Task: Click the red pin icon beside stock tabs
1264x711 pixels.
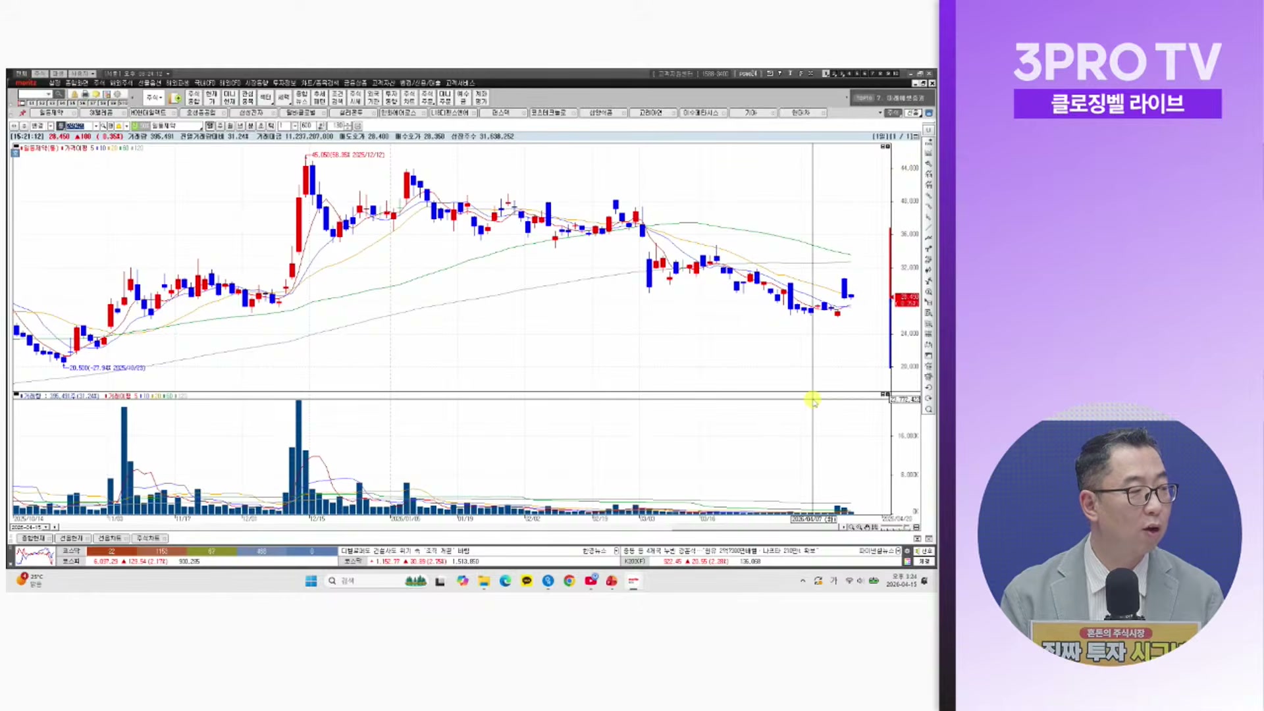Action: 22,113
